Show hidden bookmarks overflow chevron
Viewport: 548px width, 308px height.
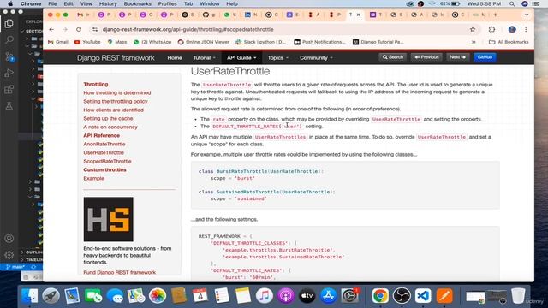pyautogui.click(x=474, y=42)
